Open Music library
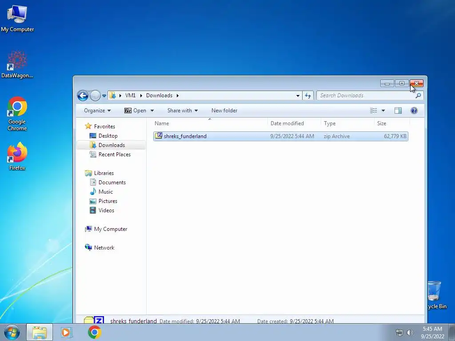 (x=101, y=192)
